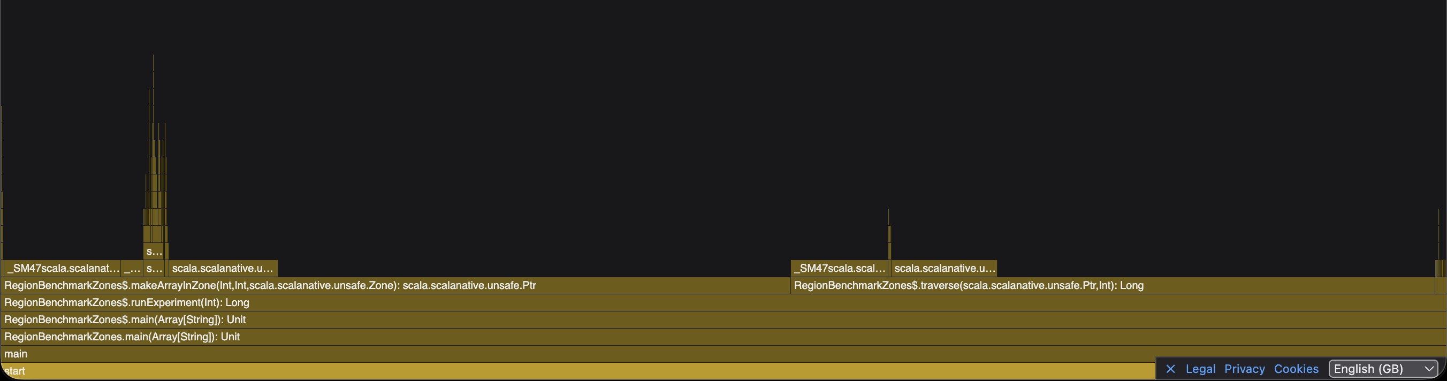Click 'scala.scalanative.u…' frame above traverse

[x=945, y=268]
